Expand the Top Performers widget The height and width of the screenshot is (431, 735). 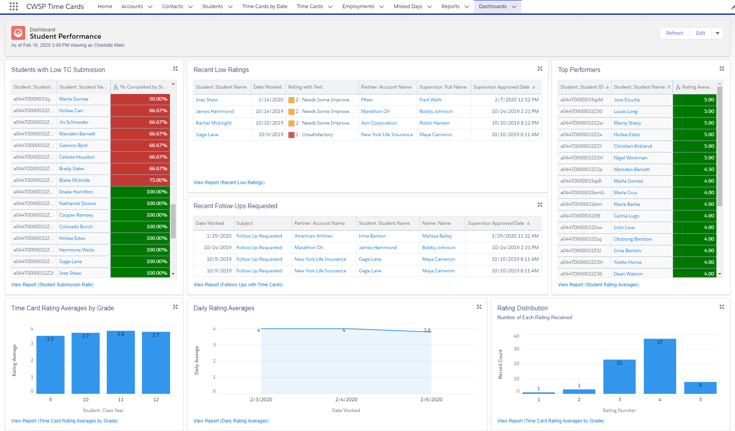pos(722,68)
